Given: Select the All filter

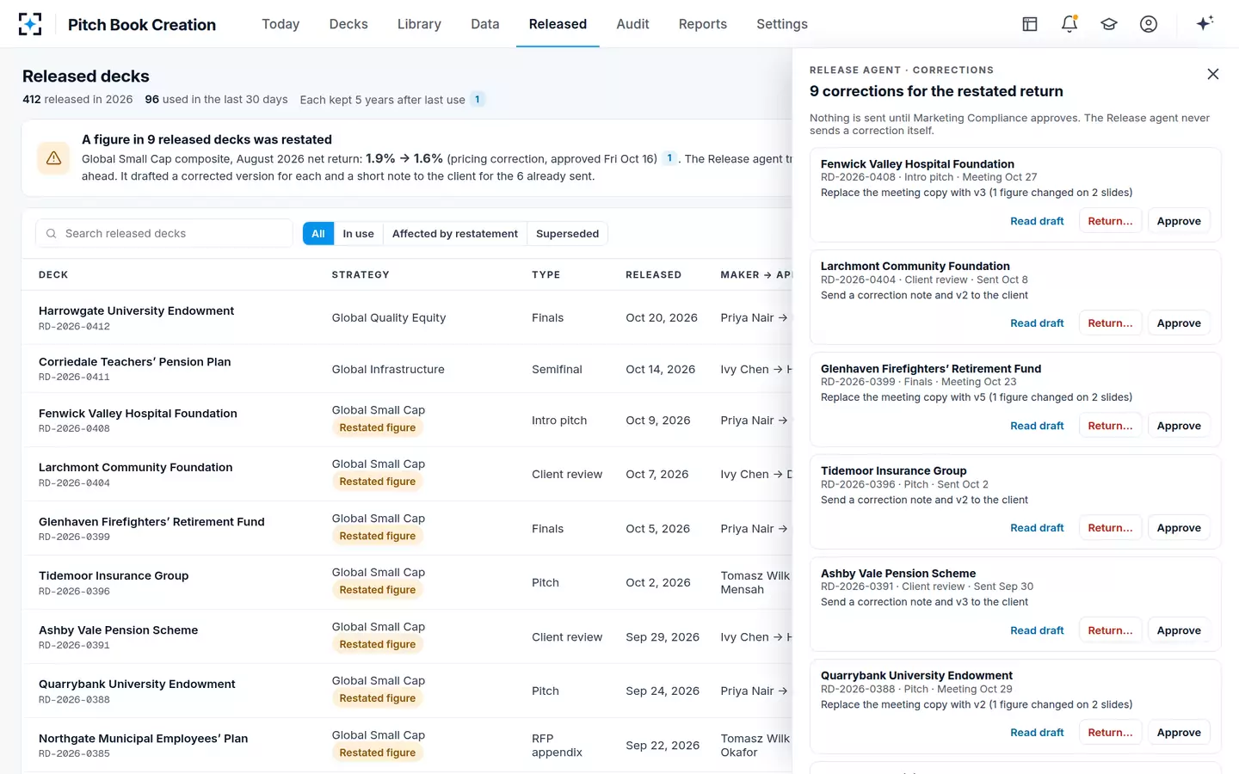Looking at the screenshot, I should coord(318,234).
